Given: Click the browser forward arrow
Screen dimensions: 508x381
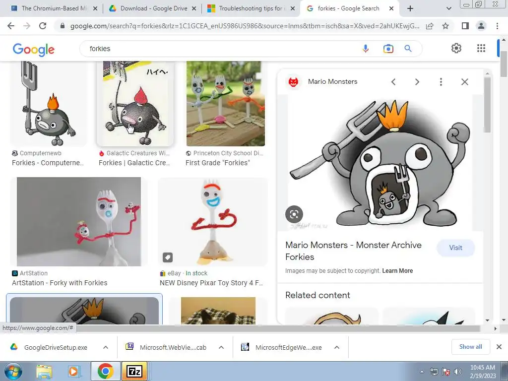Looking at the screenshot, I should 27,26.
